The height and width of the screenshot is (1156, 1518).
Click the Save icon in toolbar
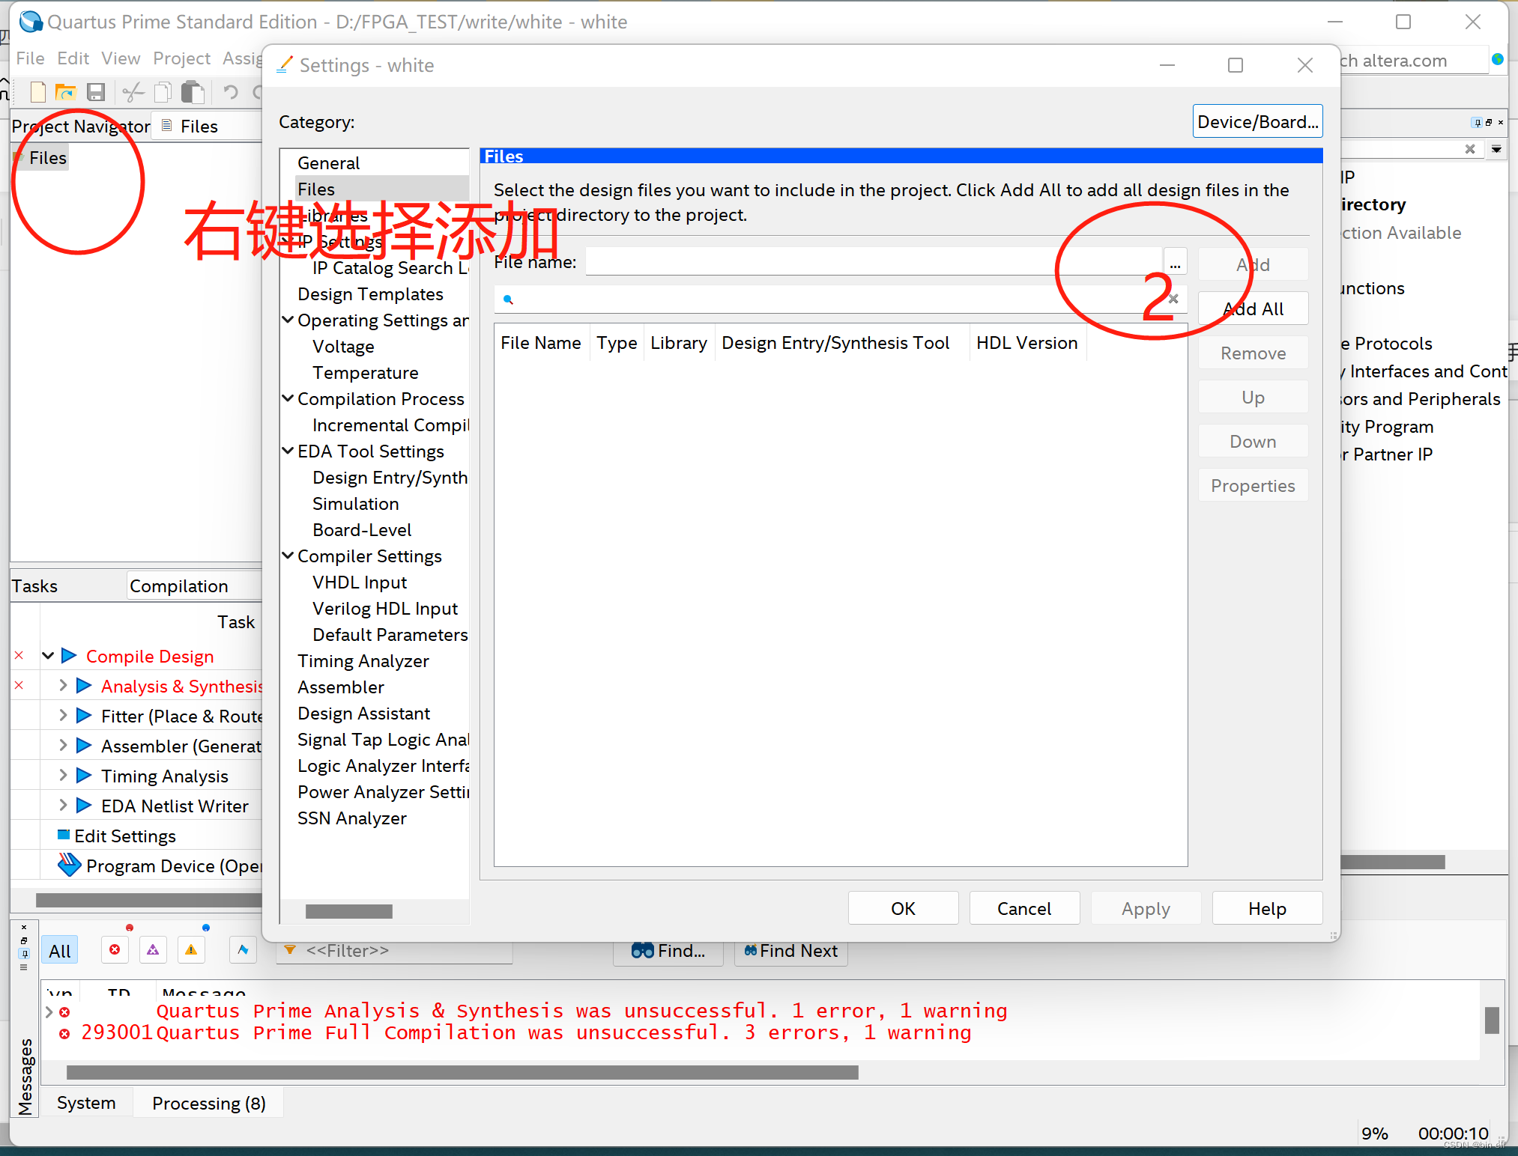point(96,92)
